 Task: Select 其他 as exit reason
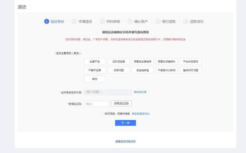(95, 79)
